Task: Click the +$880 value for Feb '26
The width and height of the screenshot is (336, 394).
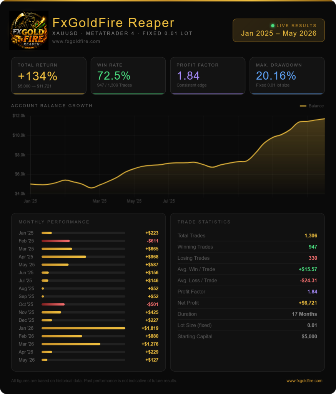Action: 152,336
